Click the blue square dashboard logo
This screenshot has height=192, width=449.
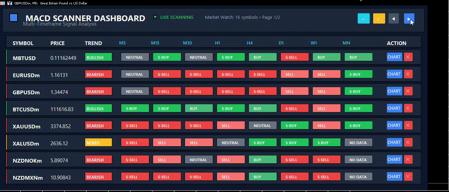point(13,17)
